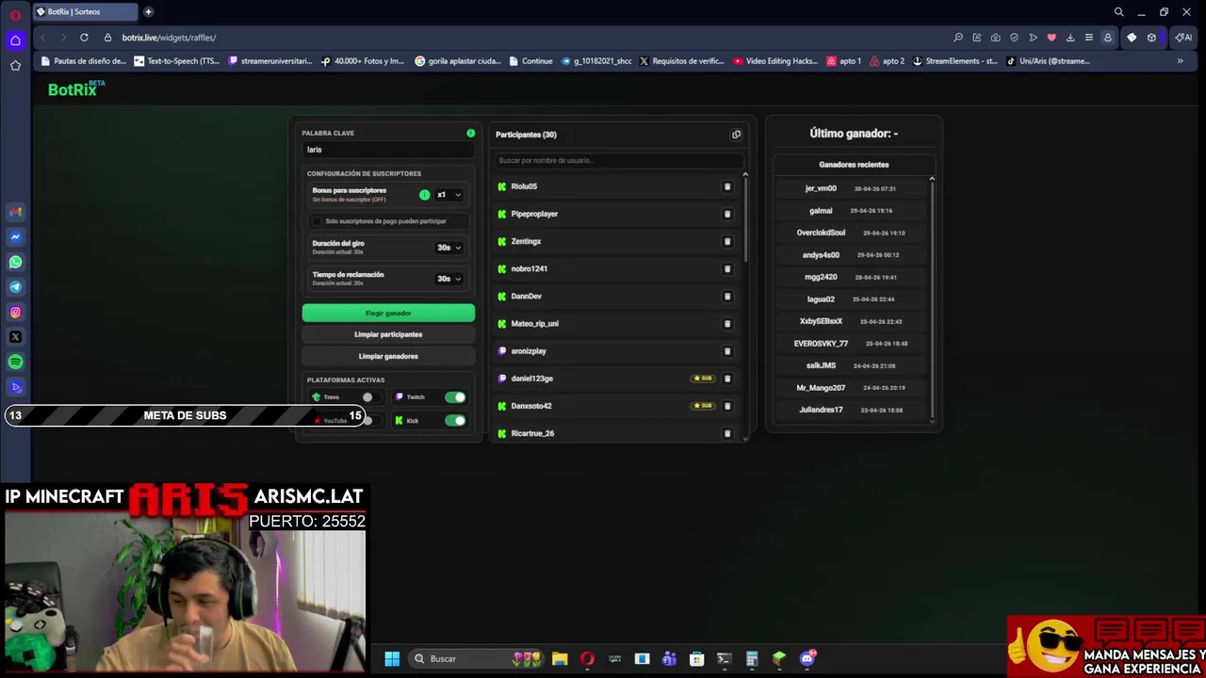Open a new browser tab

[x=149, y=11]
